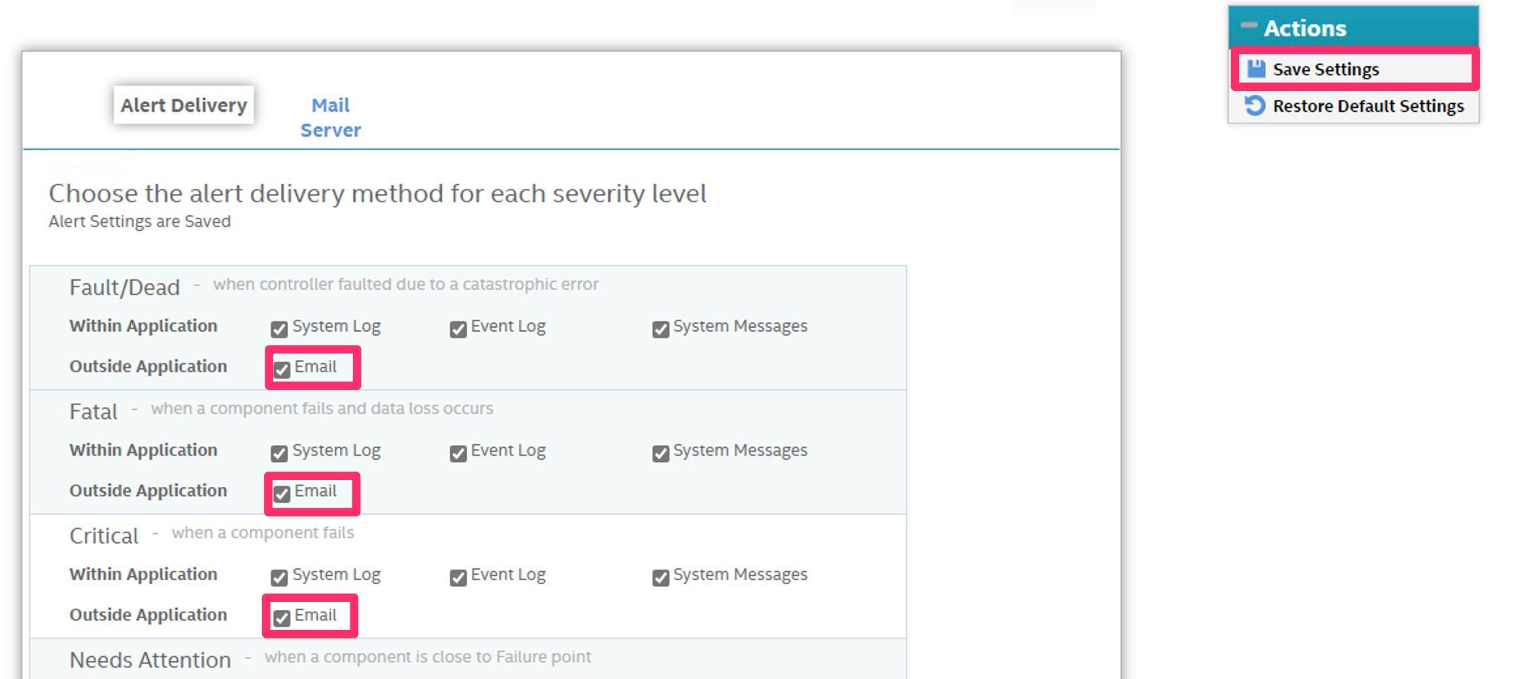1522x679 pixels.
Task: Toggle Event Log checkbox for Critical
Action: tap(458, 578)
